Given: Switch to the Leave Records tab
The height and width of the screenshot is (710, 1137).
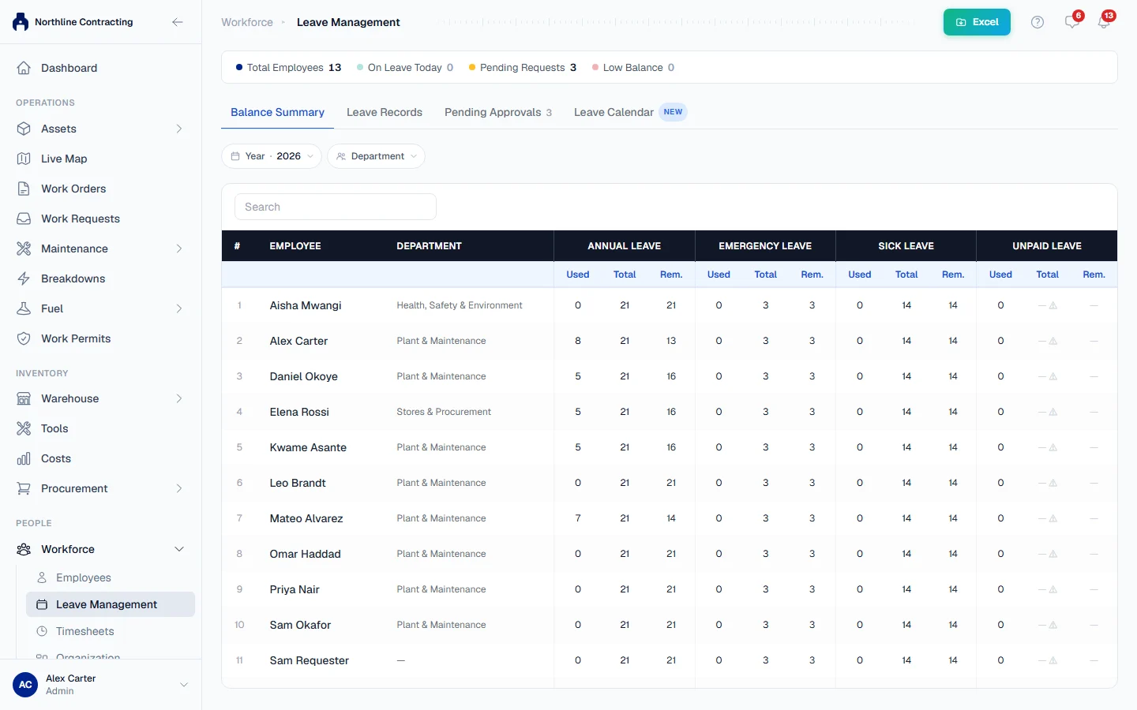Looking at the screenshot, I should [385, 112].
